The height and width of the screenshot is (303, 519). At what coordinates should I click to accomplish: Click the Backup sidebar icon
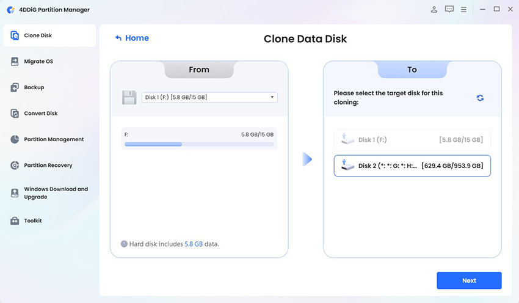point(15,87)
